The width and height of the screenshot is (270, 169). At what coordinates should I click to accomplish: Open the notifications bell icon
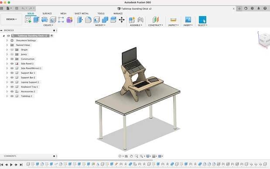(x=259, y=8)
